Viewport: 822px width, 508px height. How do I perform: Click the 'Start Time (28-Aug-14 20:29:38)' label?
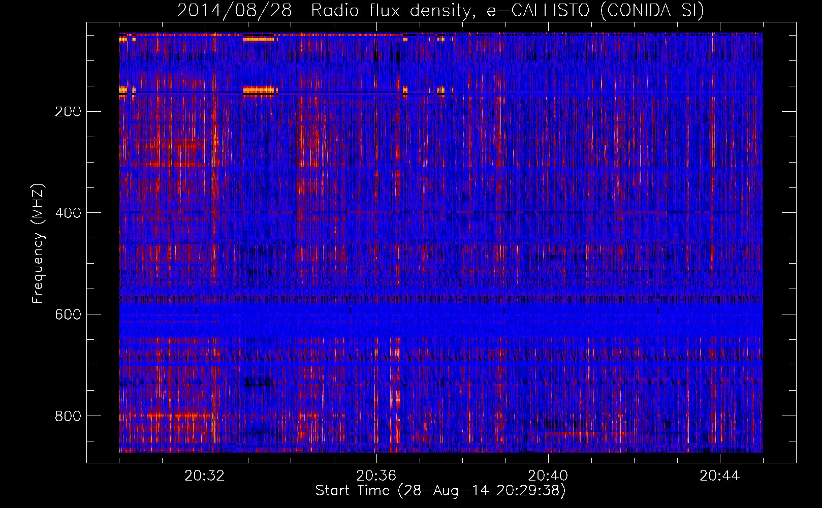coord(440,491)
